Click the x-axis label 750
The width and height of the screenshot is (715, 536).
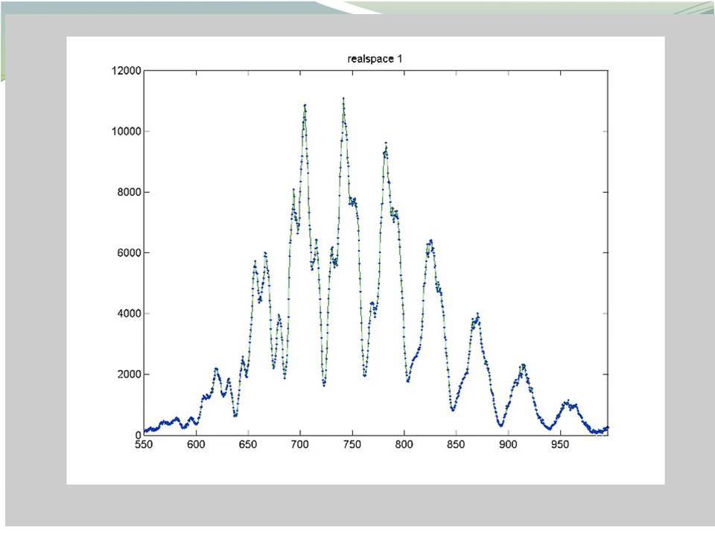pyautogui.click(x=352, y=444)
